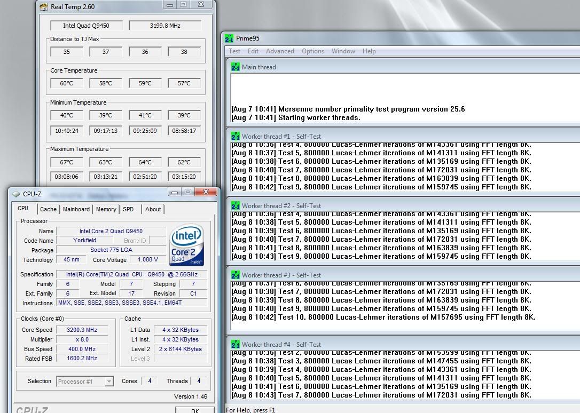Click Test 10 M157695 line in Worker thread #3
This screenshot has height=413, width=580.
[x=383, y=317]
